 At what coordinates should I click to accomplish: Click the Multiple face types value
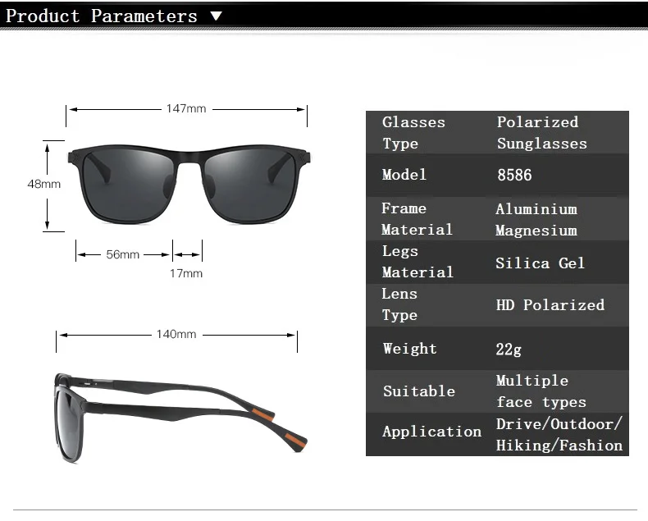click(x=541, y=391)
